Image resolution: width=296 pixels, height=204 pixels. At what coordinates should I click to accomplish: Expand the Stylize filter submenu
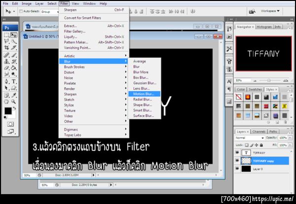(x=94, y=105)
